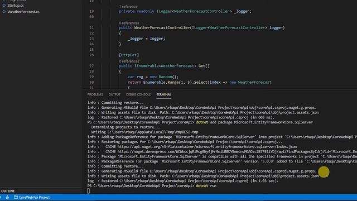Click '_logger = logger;' on line 23
The image size is (357, 201).
click(x=146, y=39)
